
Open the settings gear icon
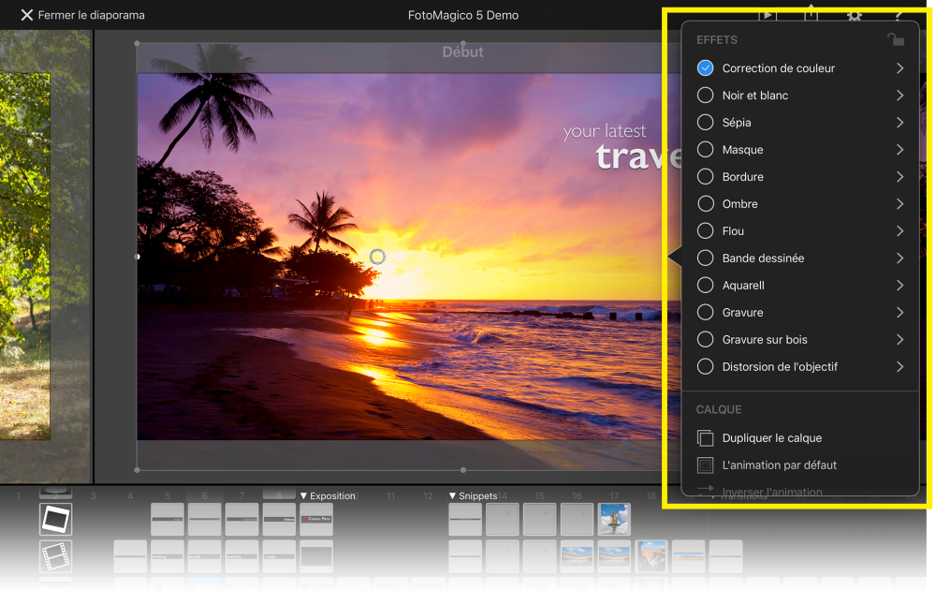[854, 15]
